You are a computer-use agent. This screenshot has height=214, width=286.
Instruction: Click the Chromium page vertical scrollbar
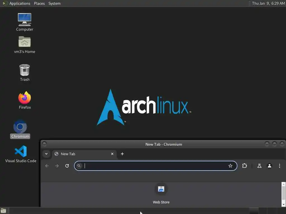(283, 193)
